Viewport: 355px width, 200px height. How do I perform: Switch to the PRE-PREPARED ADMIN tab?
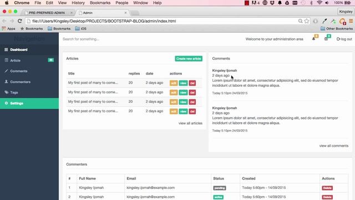point(47,13)
